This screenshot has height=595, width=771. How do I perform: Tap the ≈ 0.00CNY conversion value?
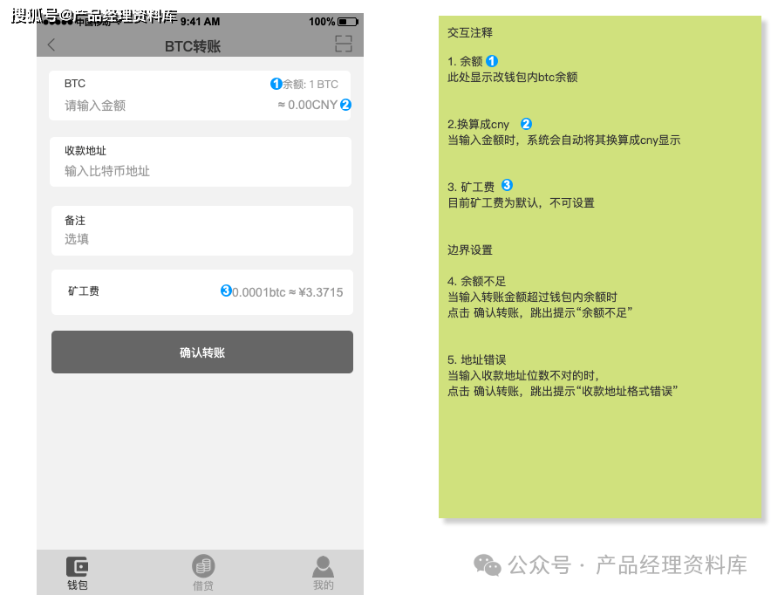[307, 105]
